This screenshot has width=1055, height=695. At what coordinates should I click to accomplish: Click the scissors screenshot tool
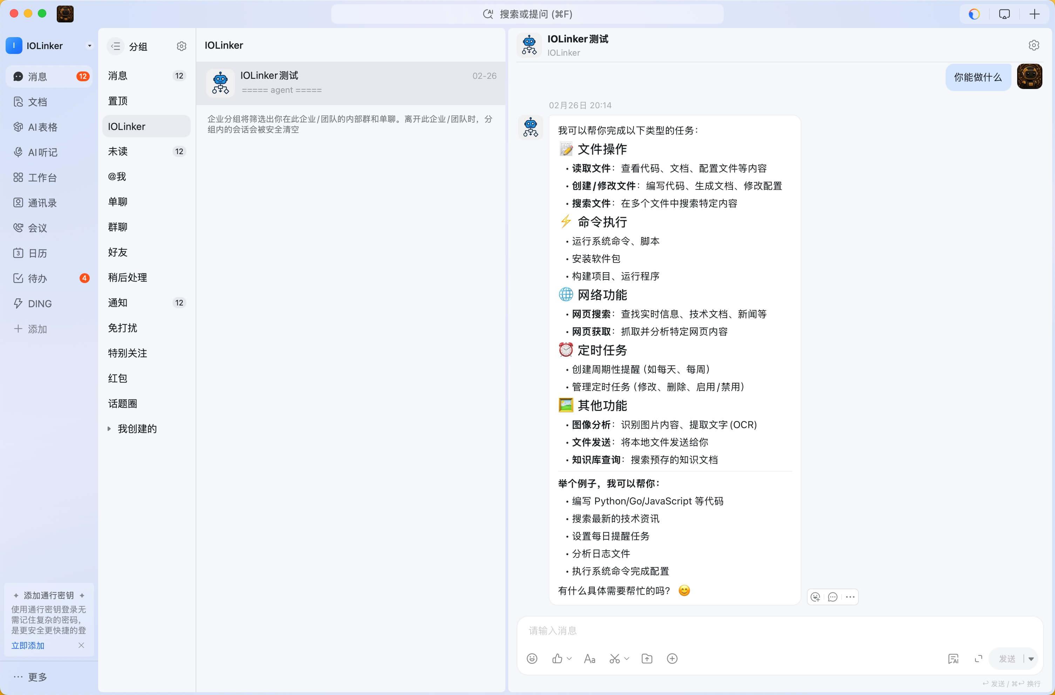tap(614, 659)
